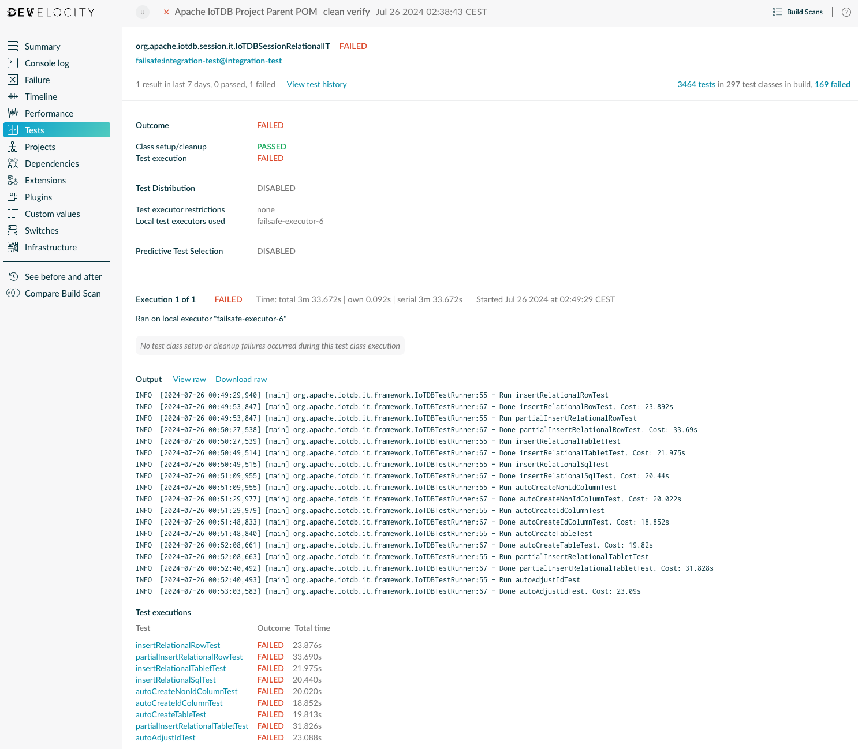View Infrastructure details

click(51, 247)
